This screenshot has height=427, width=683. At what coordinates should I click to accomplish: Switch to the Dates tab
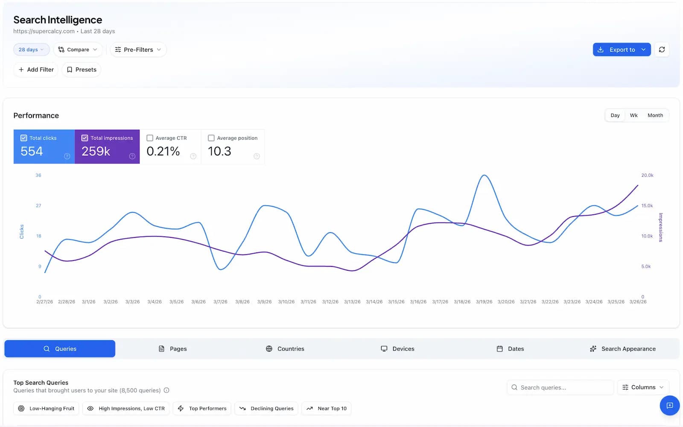pos(510,349)
